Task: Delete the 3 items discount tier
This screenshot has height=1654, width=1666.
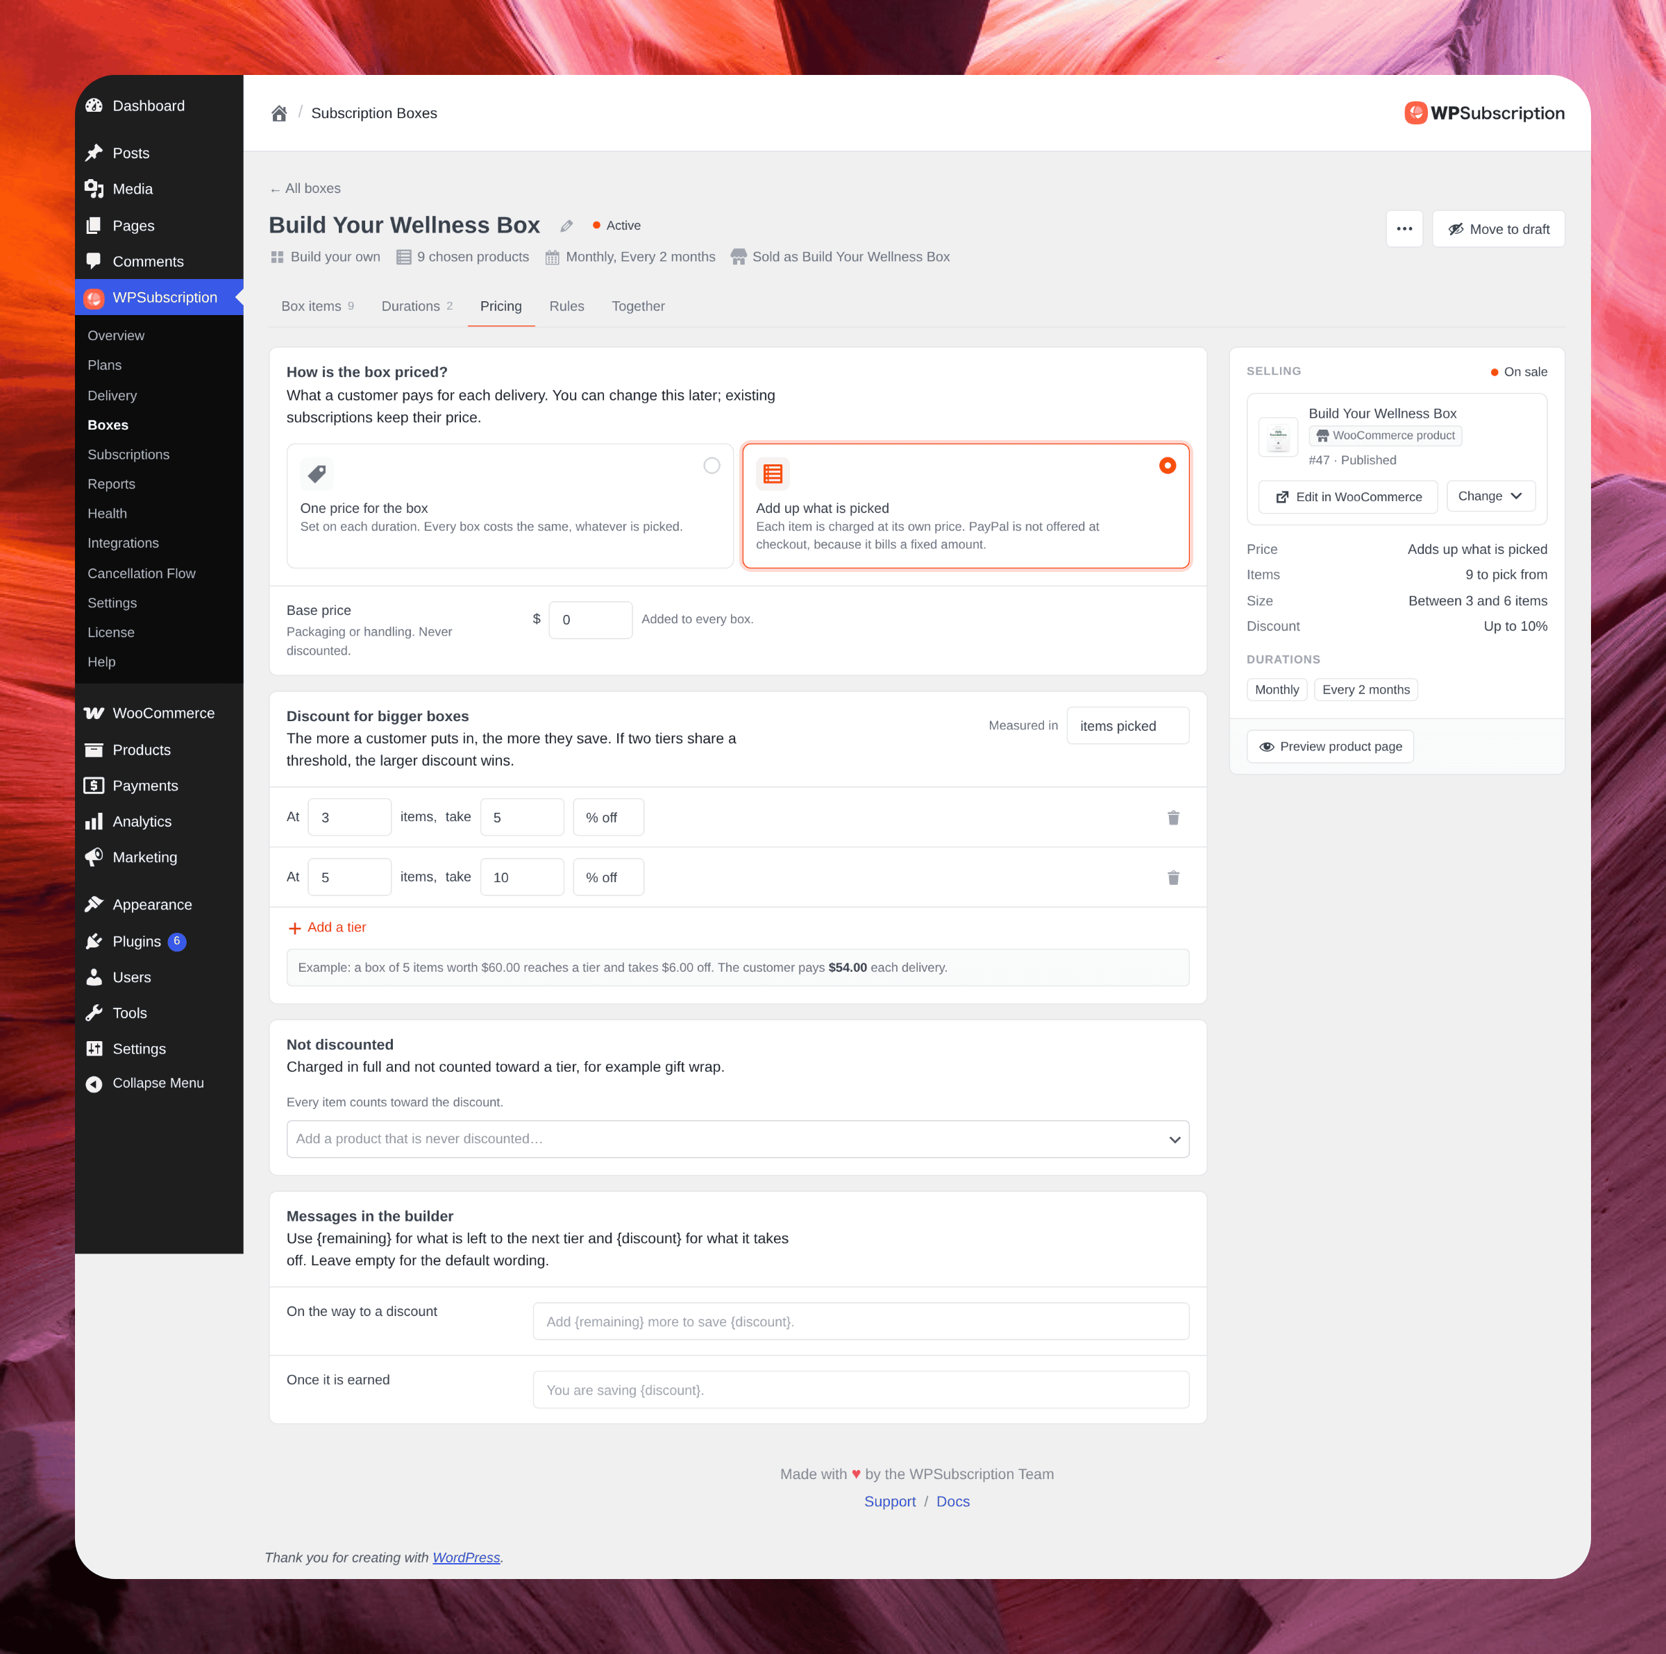Action: click(1172, 818)
